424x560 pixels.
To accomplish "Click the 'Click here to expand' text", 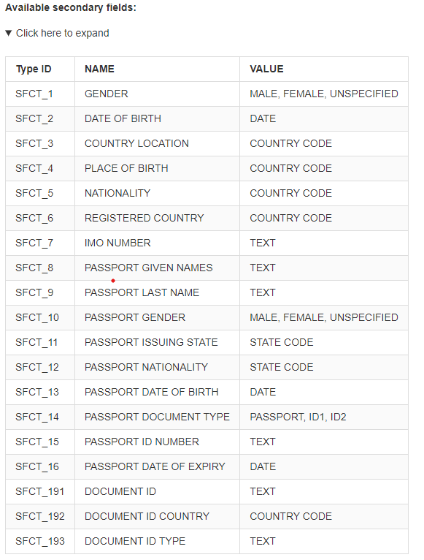I will click(63, 33).
